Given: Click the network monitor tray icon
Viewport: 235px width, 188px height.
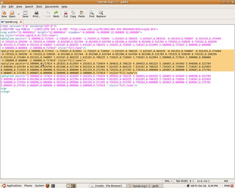Looking at the screenshot, I should click(x=188, y=186).
